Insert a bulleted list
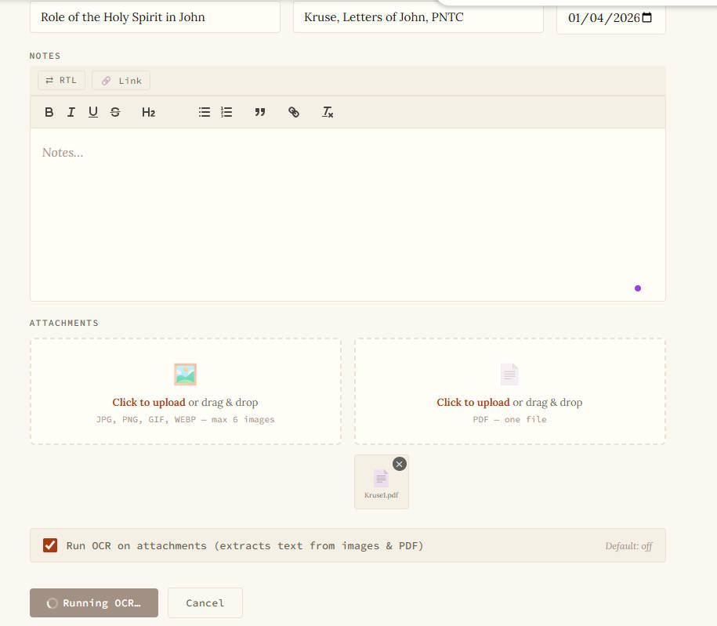 pyautogui.click(x=205, y=112)
